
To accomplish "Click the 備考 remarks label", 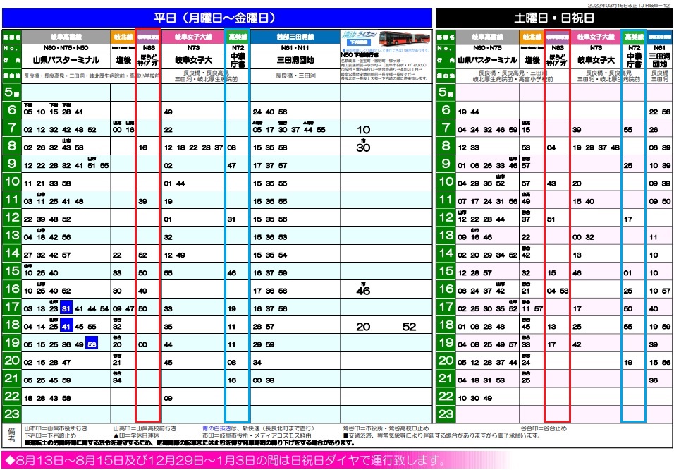I will pyautogui.click(x=11, y=434).
